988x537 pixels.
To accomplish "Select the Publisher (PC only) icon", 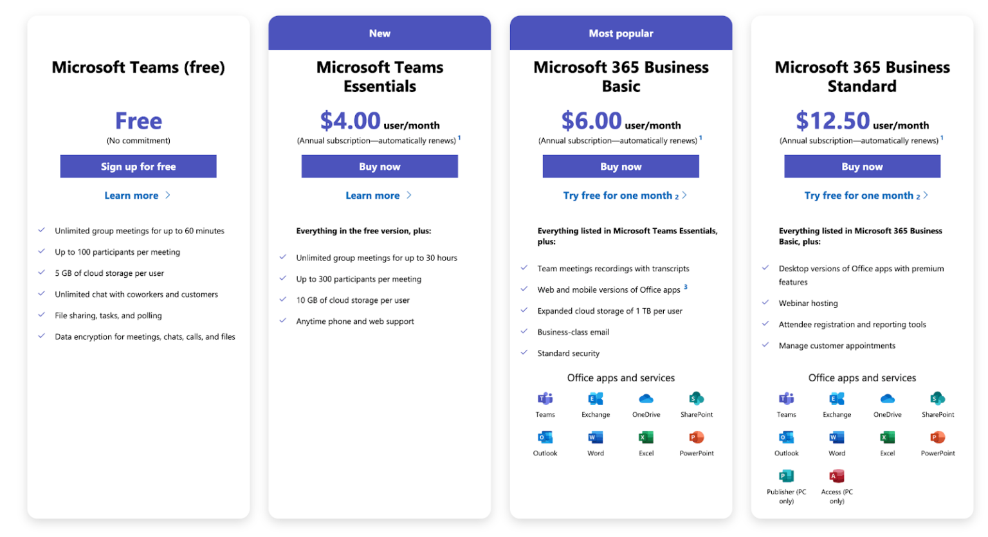I will pyautogui.click(x=786, y=477).
